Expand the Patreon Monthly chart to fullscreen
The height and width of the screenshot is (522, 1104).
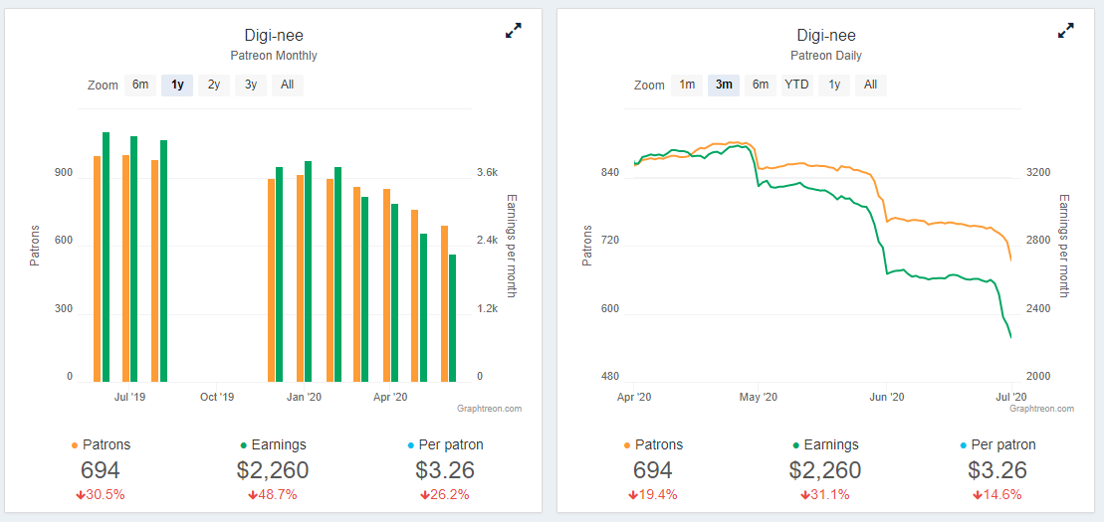(514, 30)
